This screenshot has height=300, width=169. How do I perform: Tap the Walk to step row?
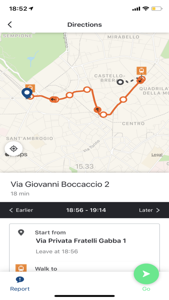pyautogui.click(x=84, y=268)
